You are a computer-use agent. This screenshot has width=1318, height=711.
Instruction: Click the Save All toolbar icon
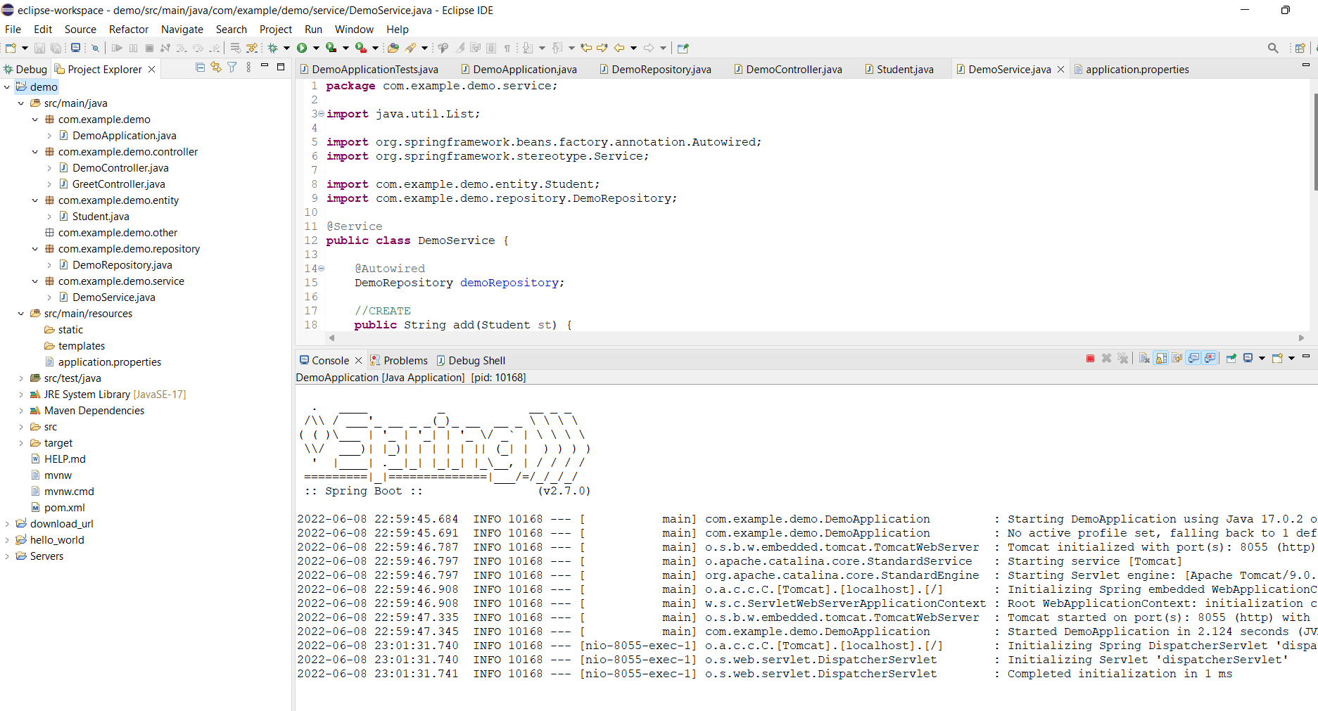point(56,48)
